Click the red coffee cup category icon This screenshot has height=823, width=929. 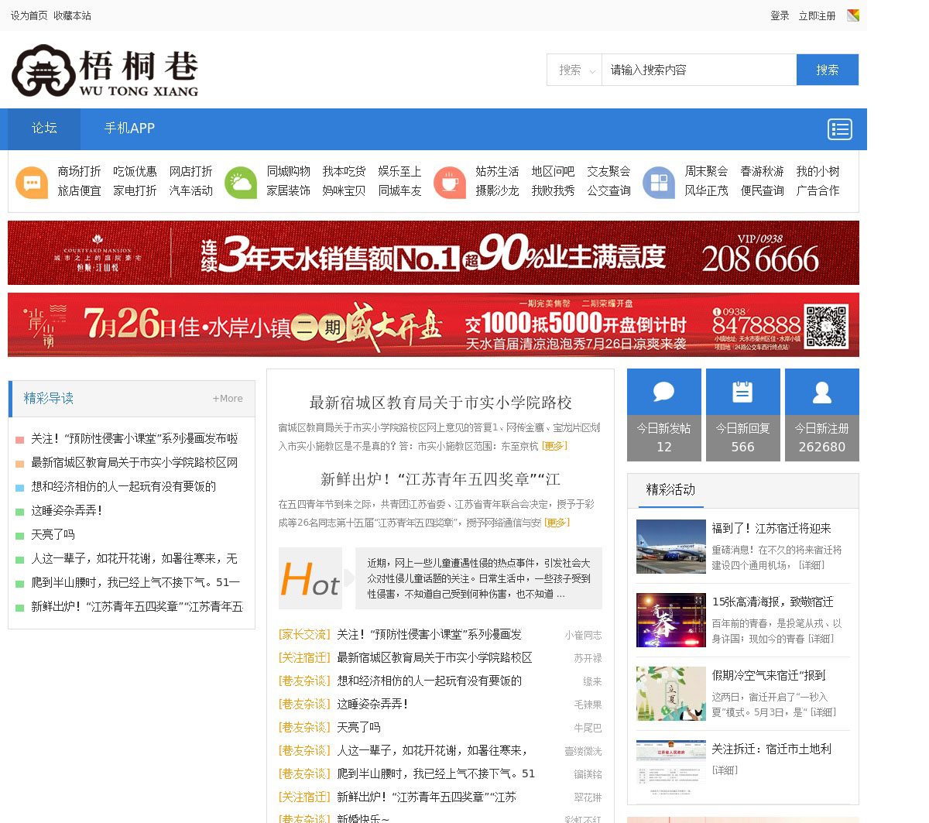pyautogui.click(x=450, y=183)
